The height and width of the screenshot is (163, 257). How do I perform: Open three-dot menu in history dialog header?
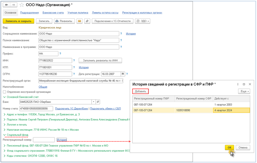238,84
